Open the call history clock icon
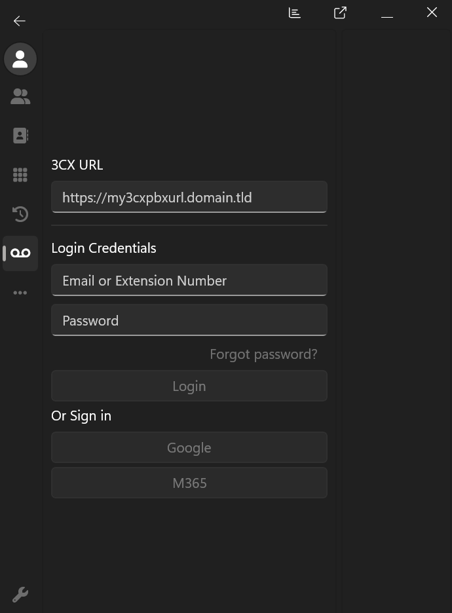 (x=20, y=214)
